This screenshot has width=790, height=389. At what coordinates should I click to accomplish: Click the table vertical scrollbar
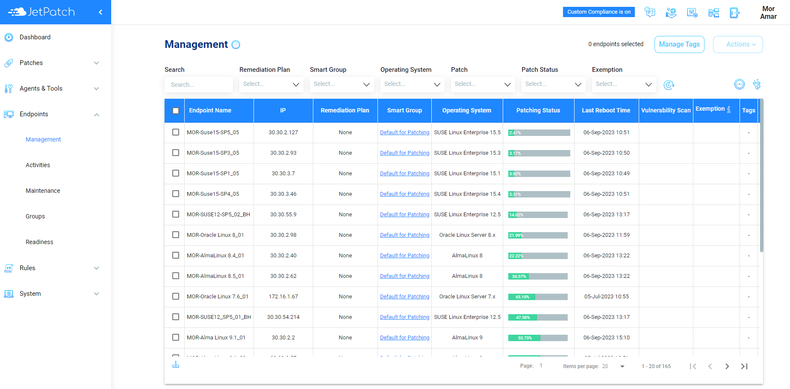761,175
